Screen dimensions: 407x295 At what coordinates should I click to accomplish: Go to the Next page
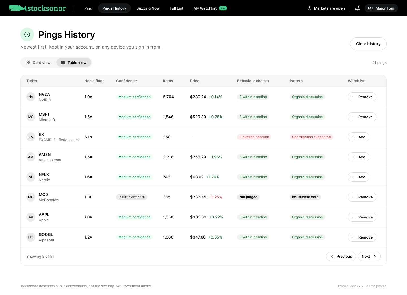369,256
